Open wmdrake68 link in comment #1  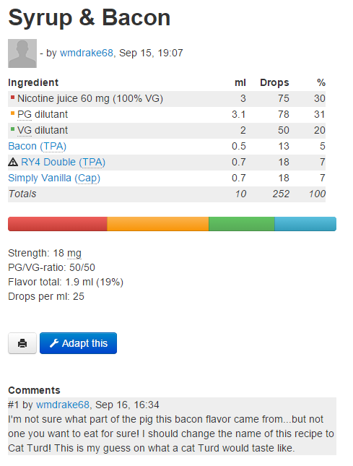[63, 405]
